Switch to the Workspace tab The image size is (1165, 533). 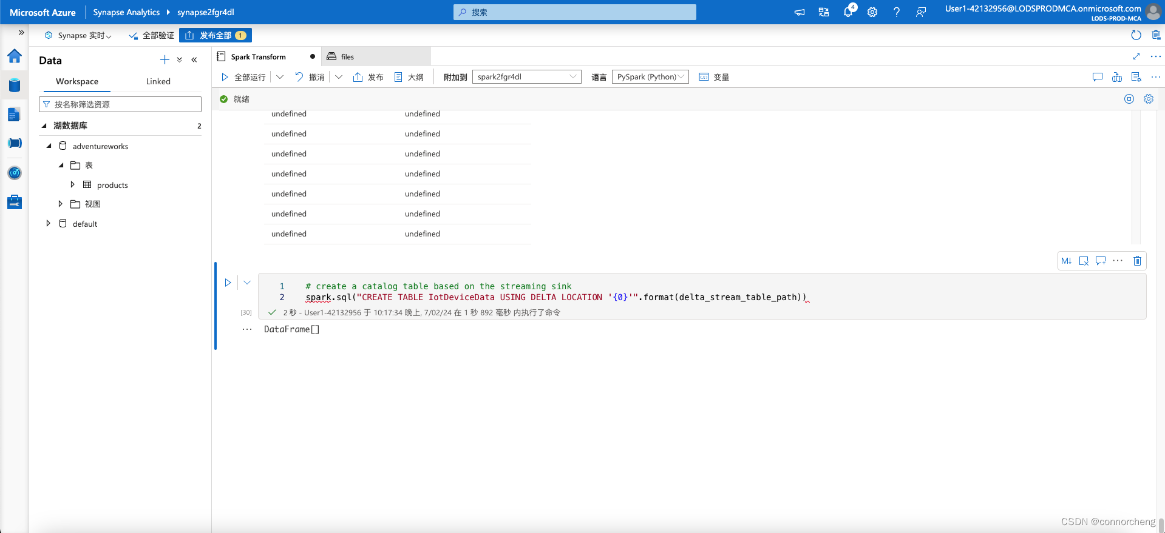coord(77,81)
